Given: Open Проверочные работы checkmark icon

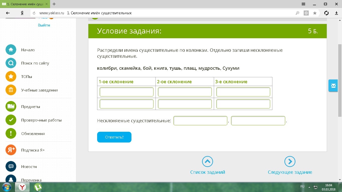Looking at the screenshot, I should 11,120.
